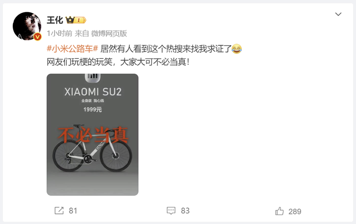Image resolution: width=356 pixels, height=224 pixels.
Task: Click the 1999元 price in image
Action: coord(93,110)
